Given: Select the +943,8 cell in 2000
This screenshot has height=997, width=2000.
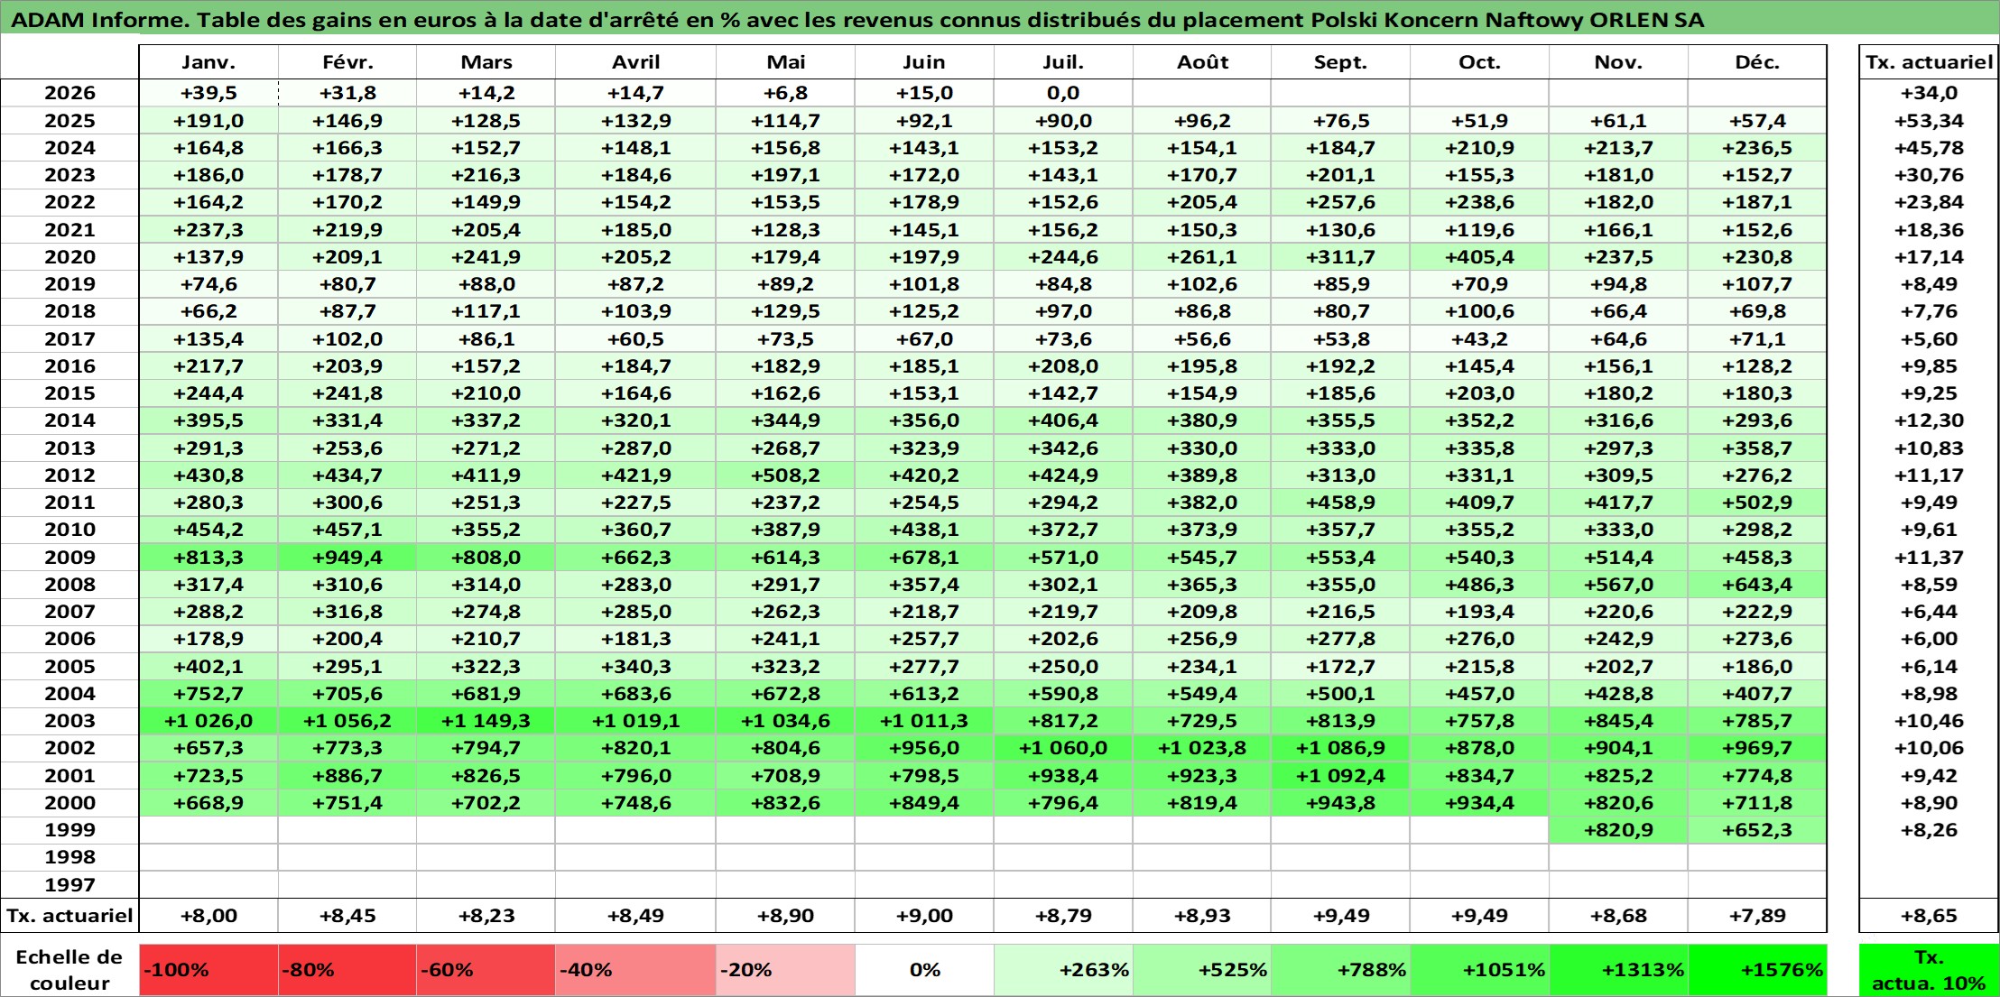Looking at the screenshot, I should point(1340,802).
